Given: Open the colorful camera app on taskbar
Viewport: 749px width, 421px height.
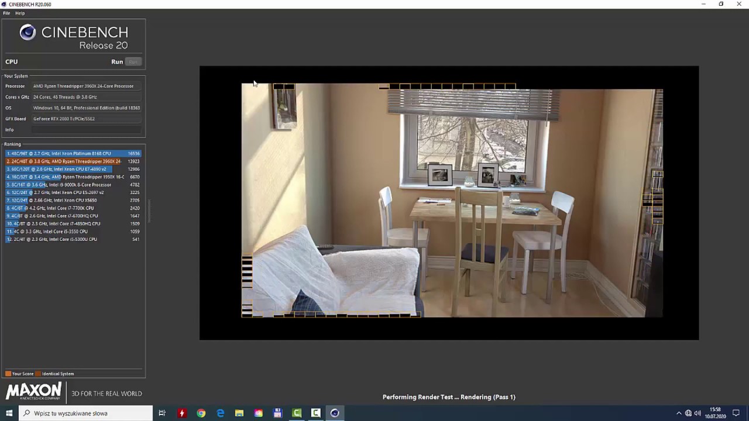Looking at the screenshot, I should tap(258, 413).
